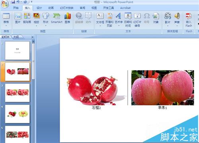Screen dimensions: 199x143
Task: Open the 表格 (Table) dropdown button
Action: (6, 20)
